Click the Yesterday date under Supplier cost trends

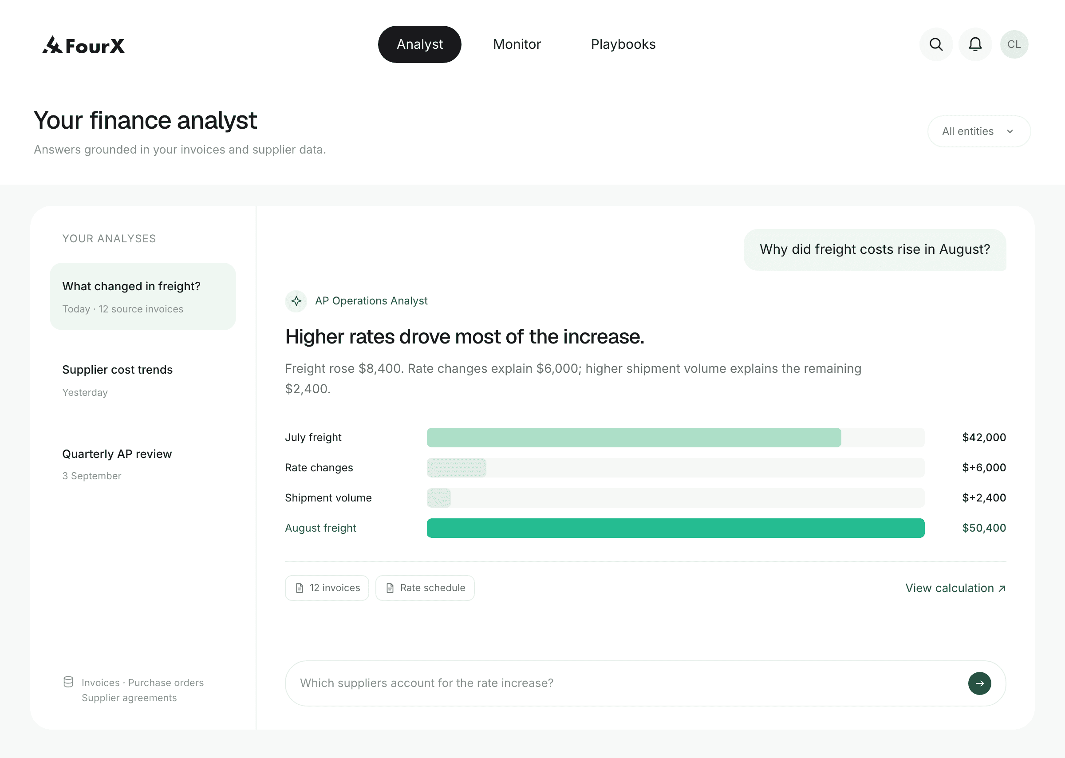tap(85, 392)
